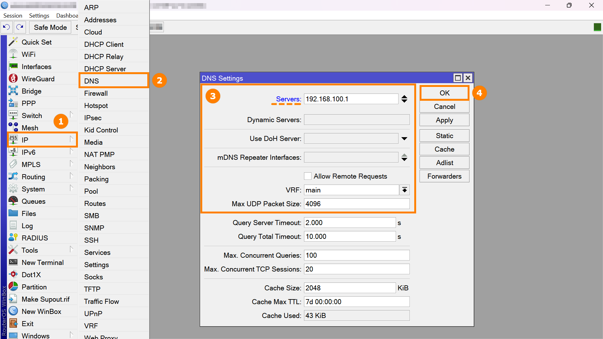Open the VRF dropdown
The height and width of the screenshot is (339, 603).
(x=405, y=190)
